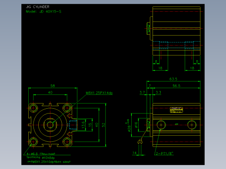Select the 3.3 dimension value
Image resolution: width=226 pixels, height=169 pixels.
(x=158, y=92)
